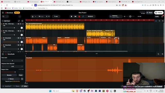This screenshot has height=93, width=165.
Task: Click the timeline zoom magnifier icon
Action: tap(160, 21)
